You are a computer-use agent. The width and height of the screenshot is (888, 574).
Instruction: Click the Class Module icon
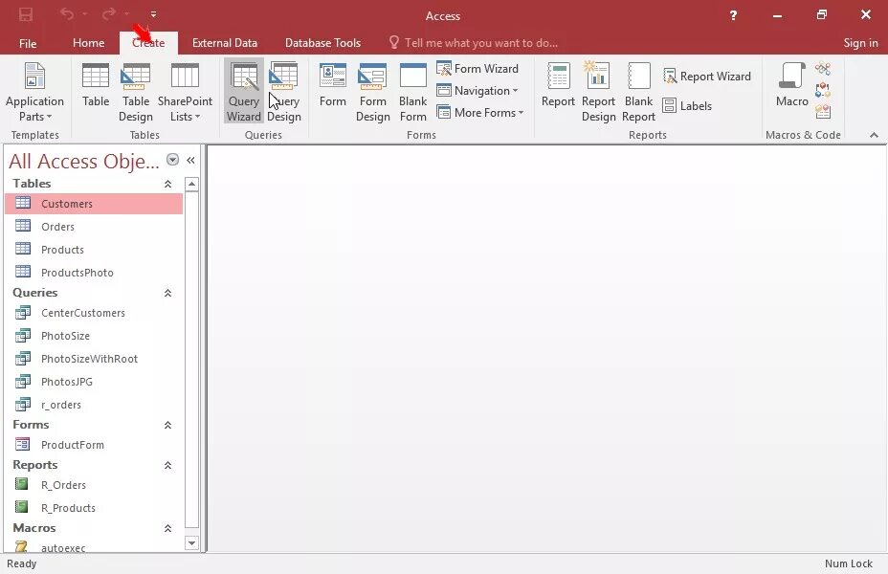[823, 91]
